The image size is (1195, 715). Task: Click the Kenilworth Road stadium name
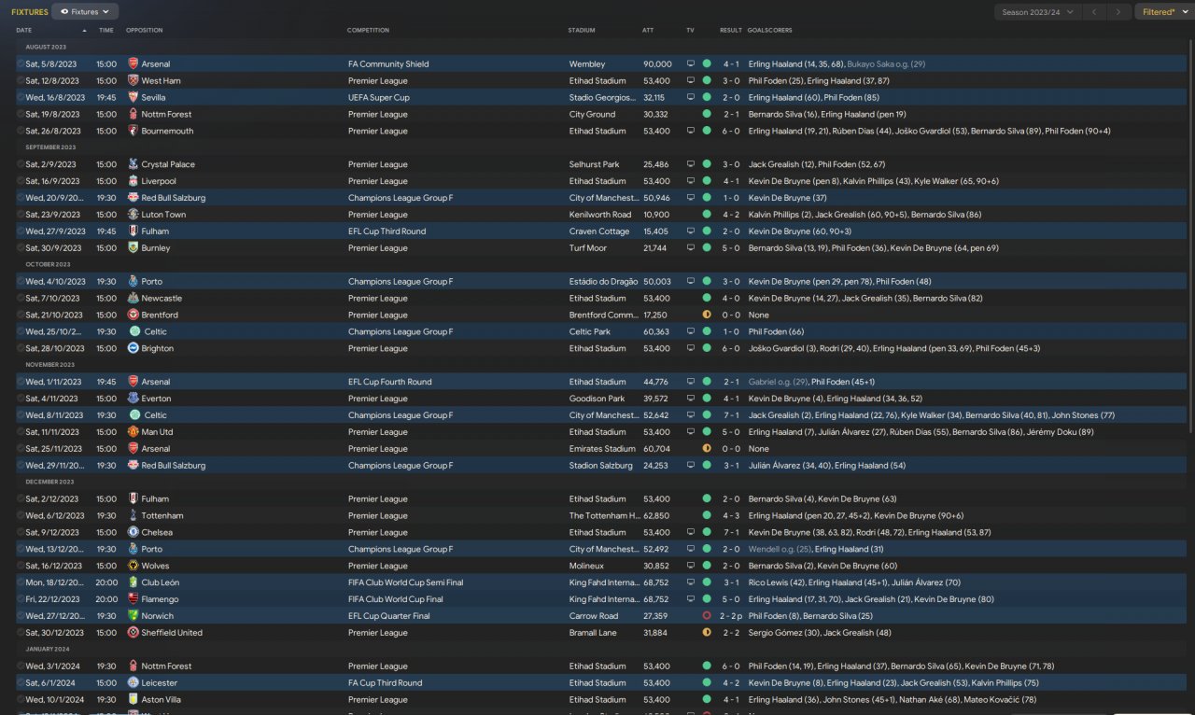click(599, 215)
